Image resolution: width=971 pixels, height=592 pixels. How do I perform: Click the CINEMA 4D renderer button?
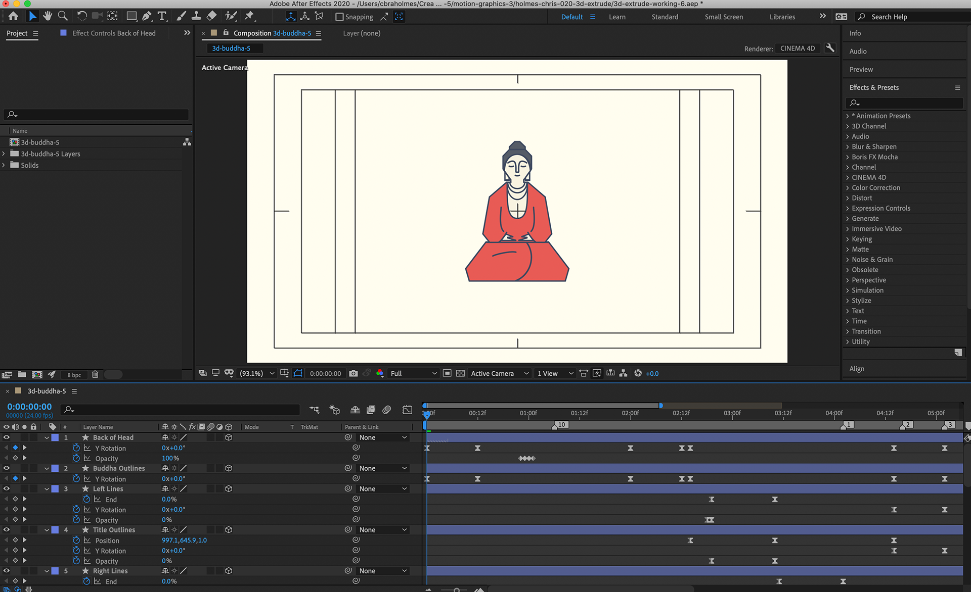point(797,48)
